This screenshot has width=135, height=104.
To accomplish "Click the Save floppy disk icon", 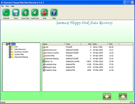I will coord(16,12).
